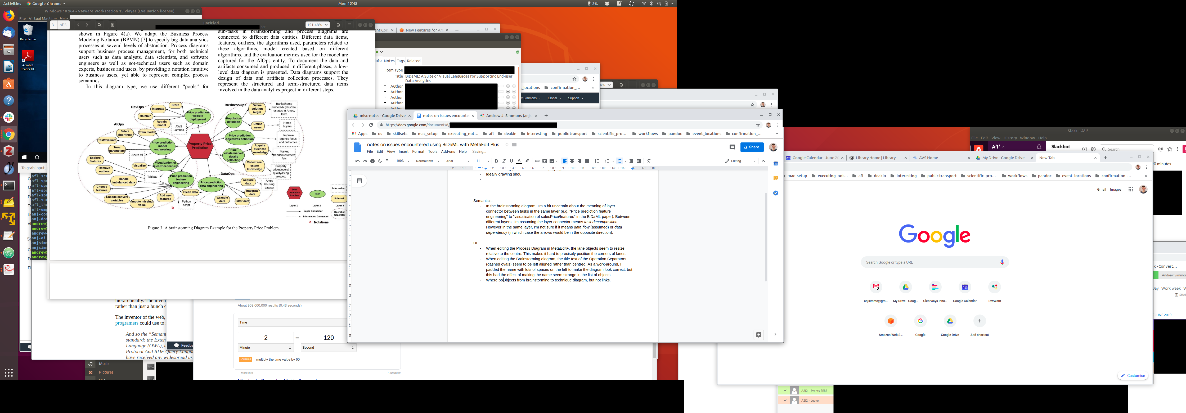1186x413 pixels.
Task: Toggle italic formatting in Docs
Action: pos(504,161)
